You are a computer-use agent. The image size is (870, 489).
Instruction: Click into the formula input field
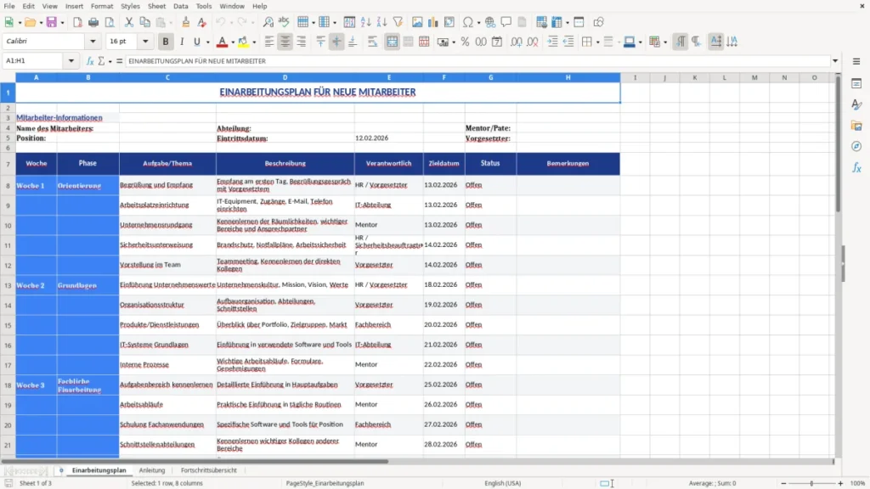tap(477, 61)
